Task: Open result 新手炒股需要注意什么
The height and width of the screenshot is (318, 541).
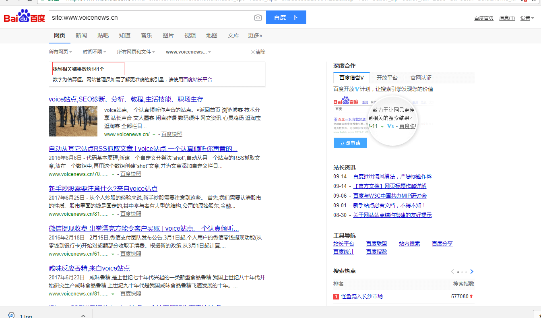Action: pos(103,188)
